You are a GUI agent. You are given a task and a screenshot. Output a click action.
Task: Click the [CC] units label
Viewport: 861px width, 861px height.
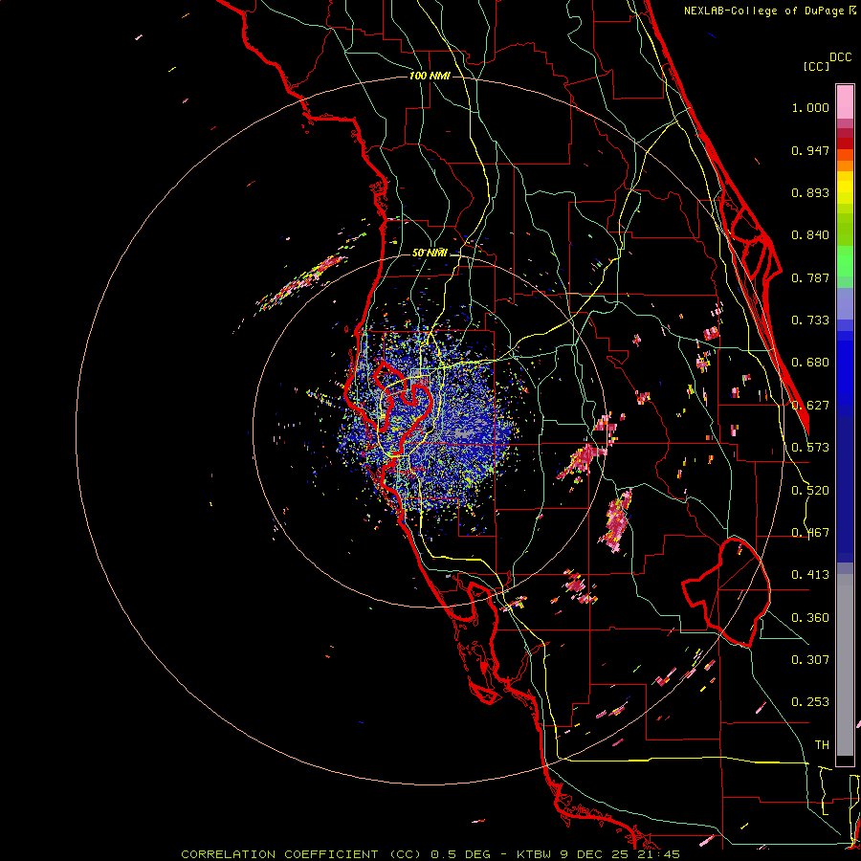[x=816, y=66]
